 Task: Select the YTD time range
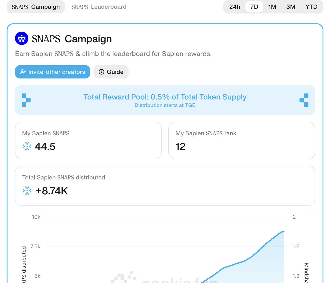[x=311, y=7]
